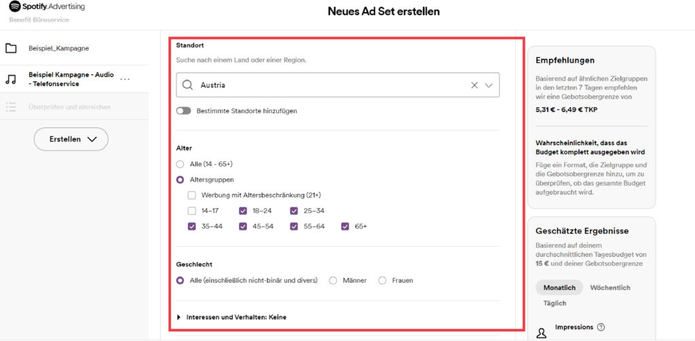This screenshot has height=341, width=695.
Task: Switch to the Täglich tab
Action: point(555,304)
